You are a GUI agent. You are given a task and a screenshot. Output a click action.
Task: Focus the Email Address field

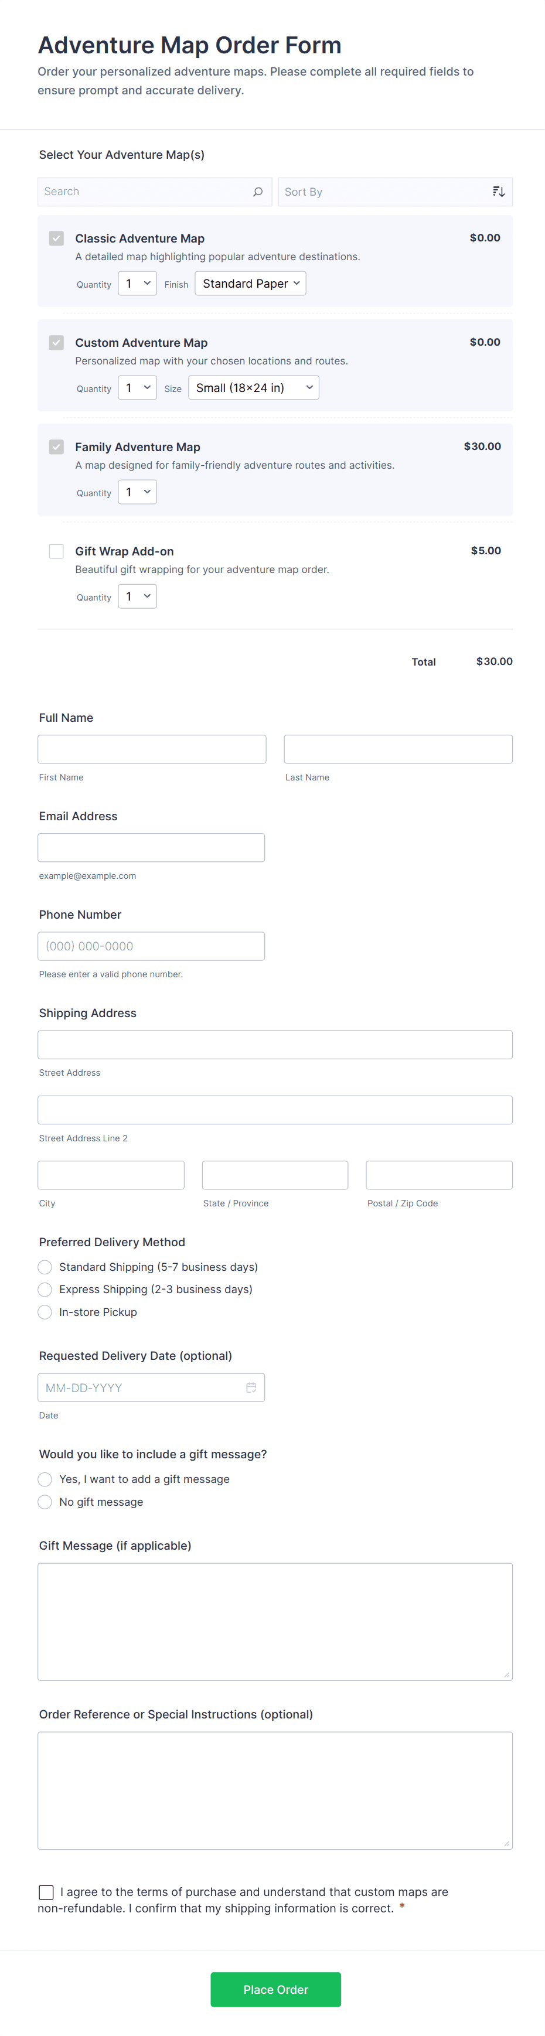click(151, 847)
